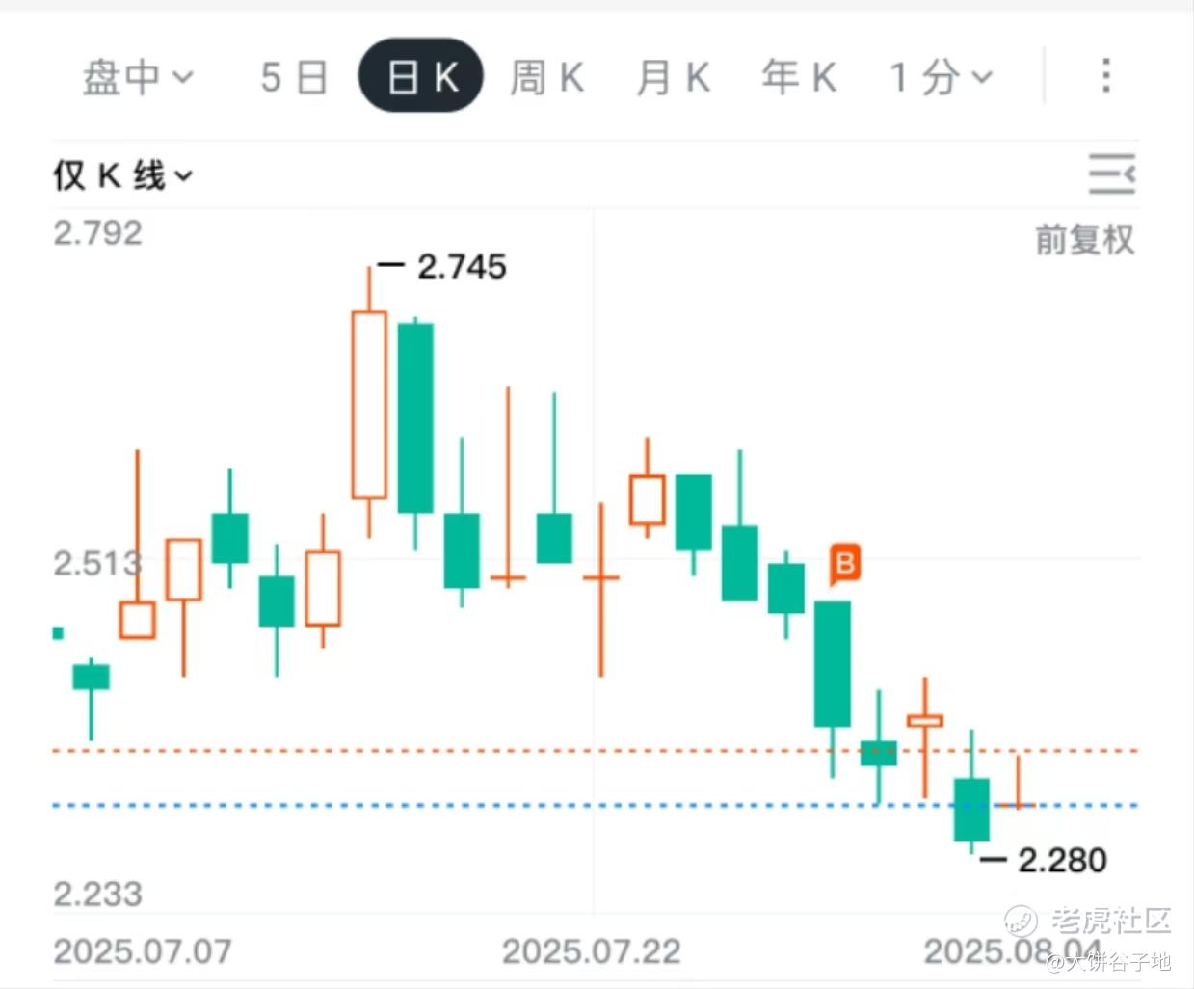Click the orange B buy marker
Viewport: 1194px width, 989px height.
coord(845,564)
